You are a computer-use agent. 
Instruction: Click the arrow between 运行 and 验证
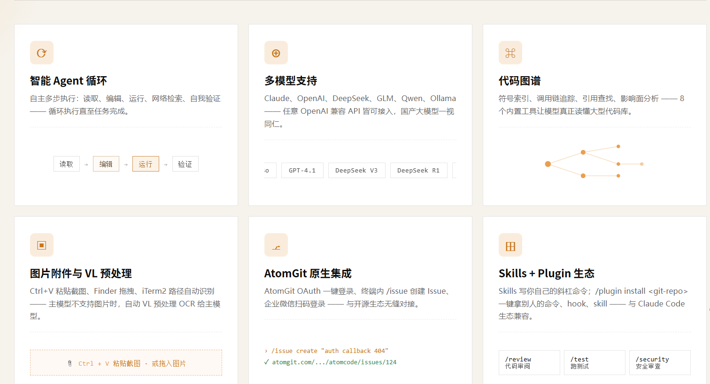pyautogui.click(x=166, y=165)
